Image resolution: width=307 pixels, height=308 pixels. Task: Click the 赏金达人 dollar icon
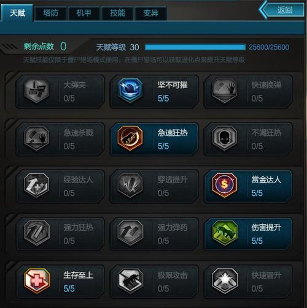coord(225,185)
